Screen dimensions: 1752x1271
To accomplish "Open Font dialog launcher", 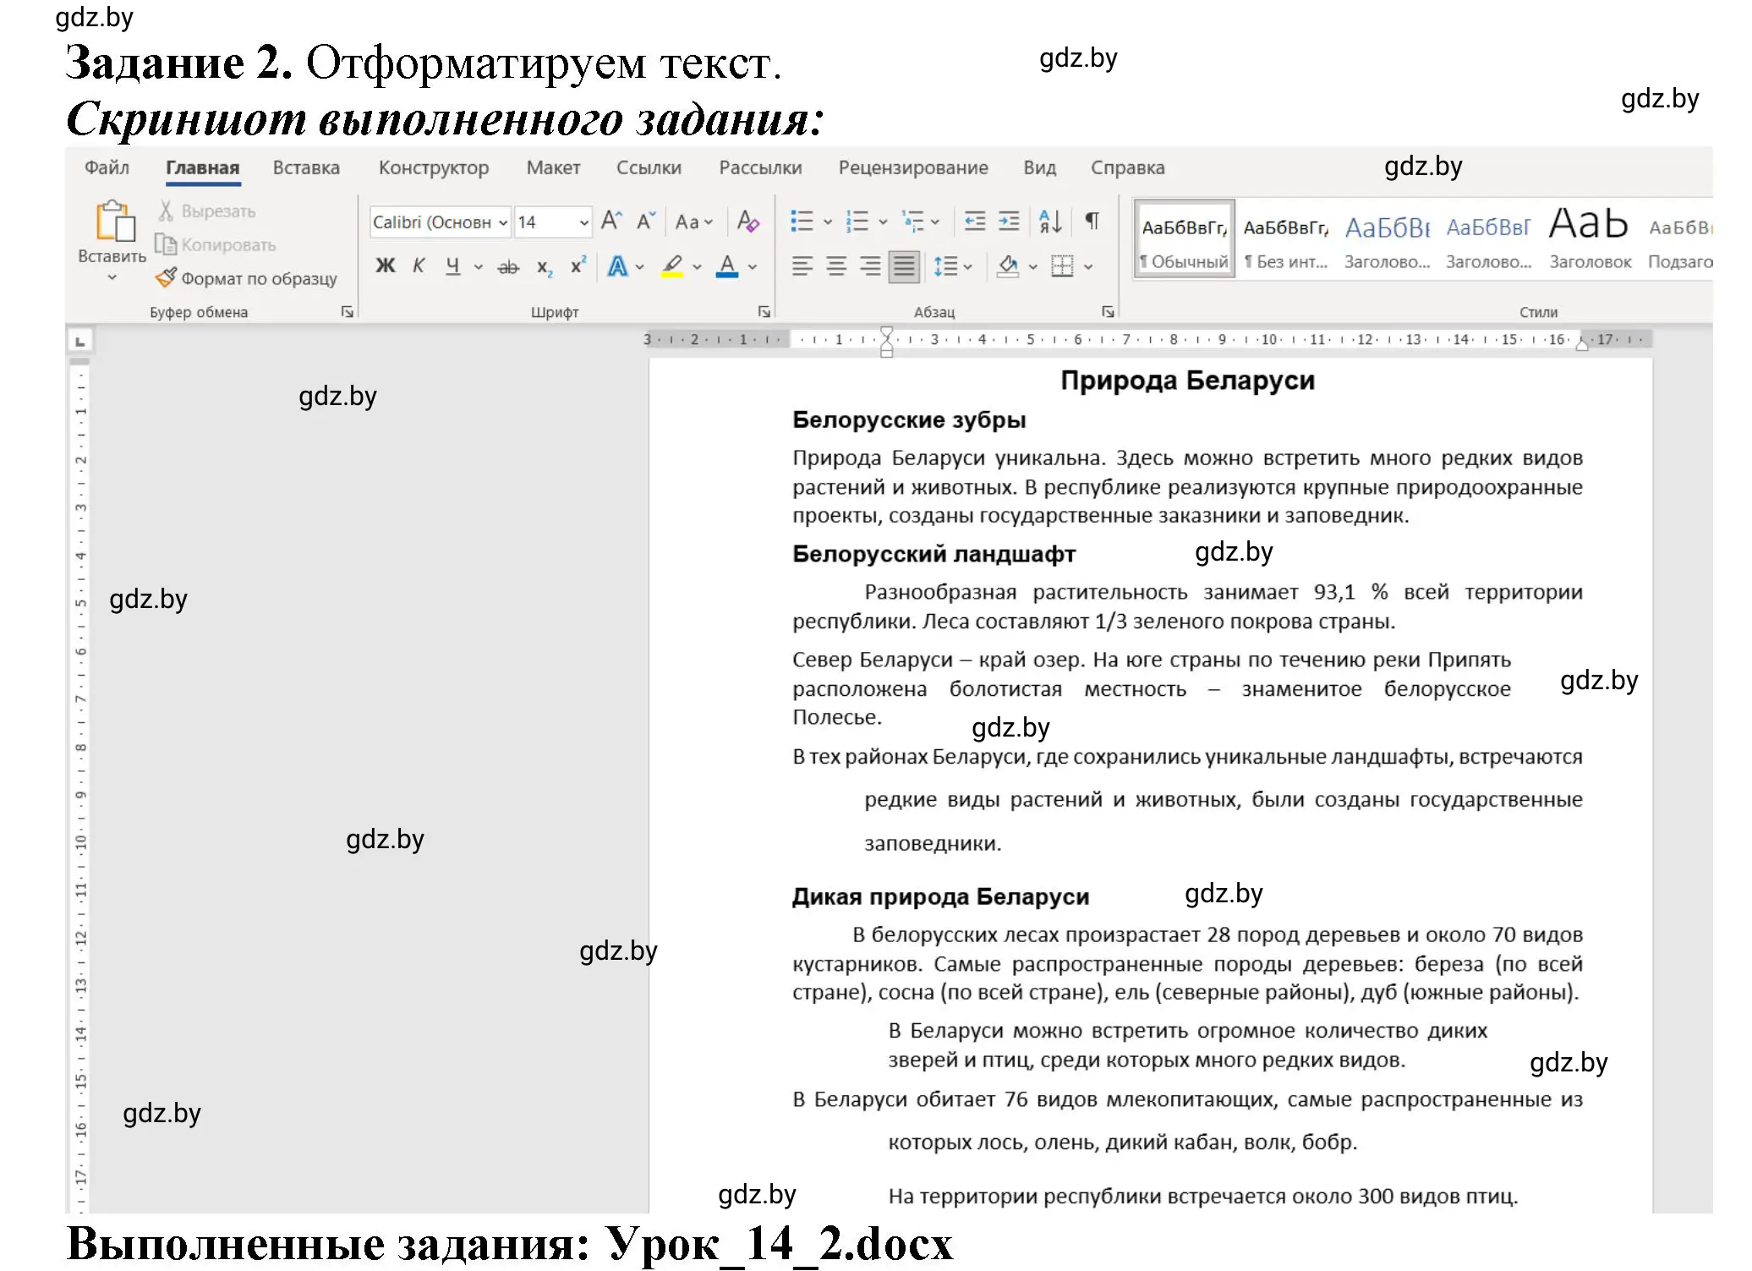I will (x=764, y=312).
